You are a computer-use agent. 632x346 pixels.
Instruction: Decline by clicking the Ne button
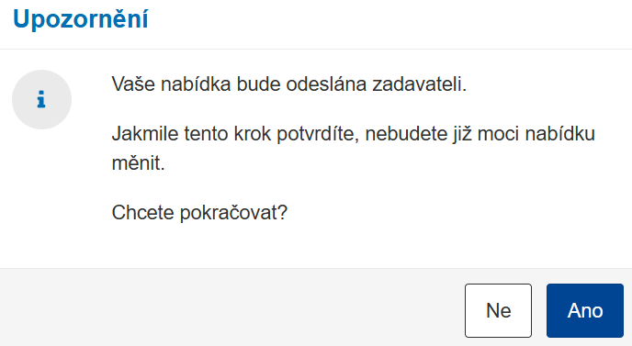pos(498,310)
